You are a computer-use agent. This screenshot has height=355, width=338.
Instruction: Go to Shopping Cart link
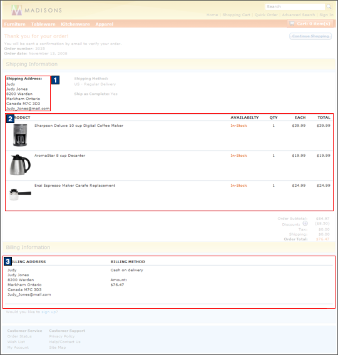(x=236, y=15)
